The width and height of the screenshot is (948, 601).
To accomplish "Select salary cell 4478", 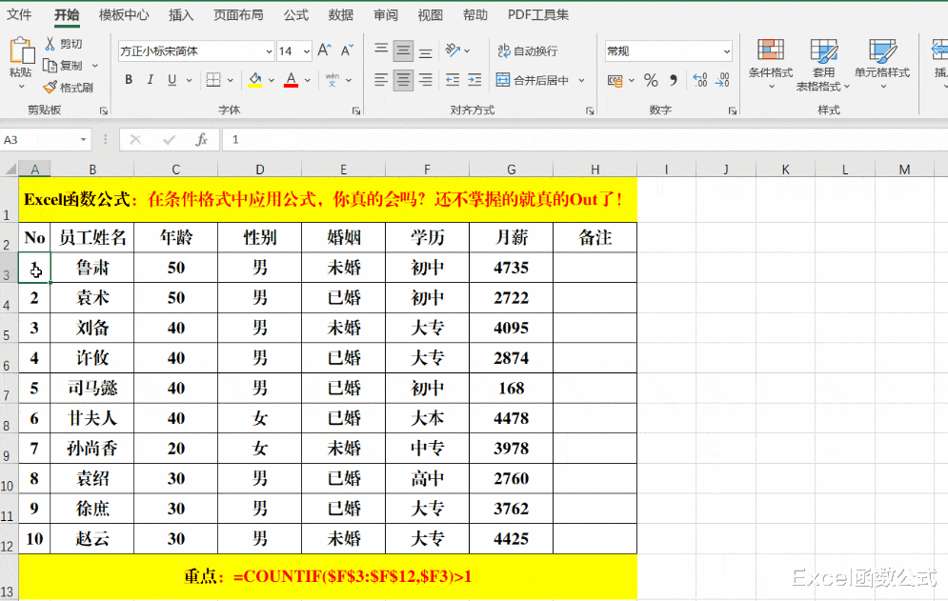I will pyautogui.click(x=511, y=418).
